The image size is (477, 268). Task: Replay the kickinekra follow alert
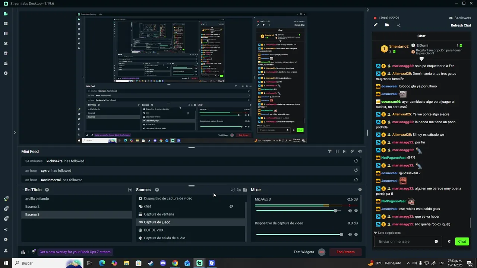[356, 161]
